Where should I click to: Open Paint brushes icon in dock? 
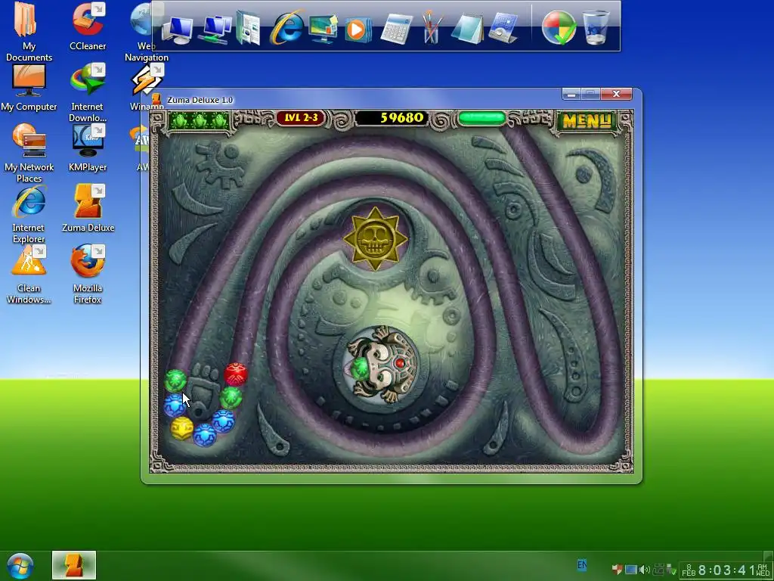tap(431, 28)
